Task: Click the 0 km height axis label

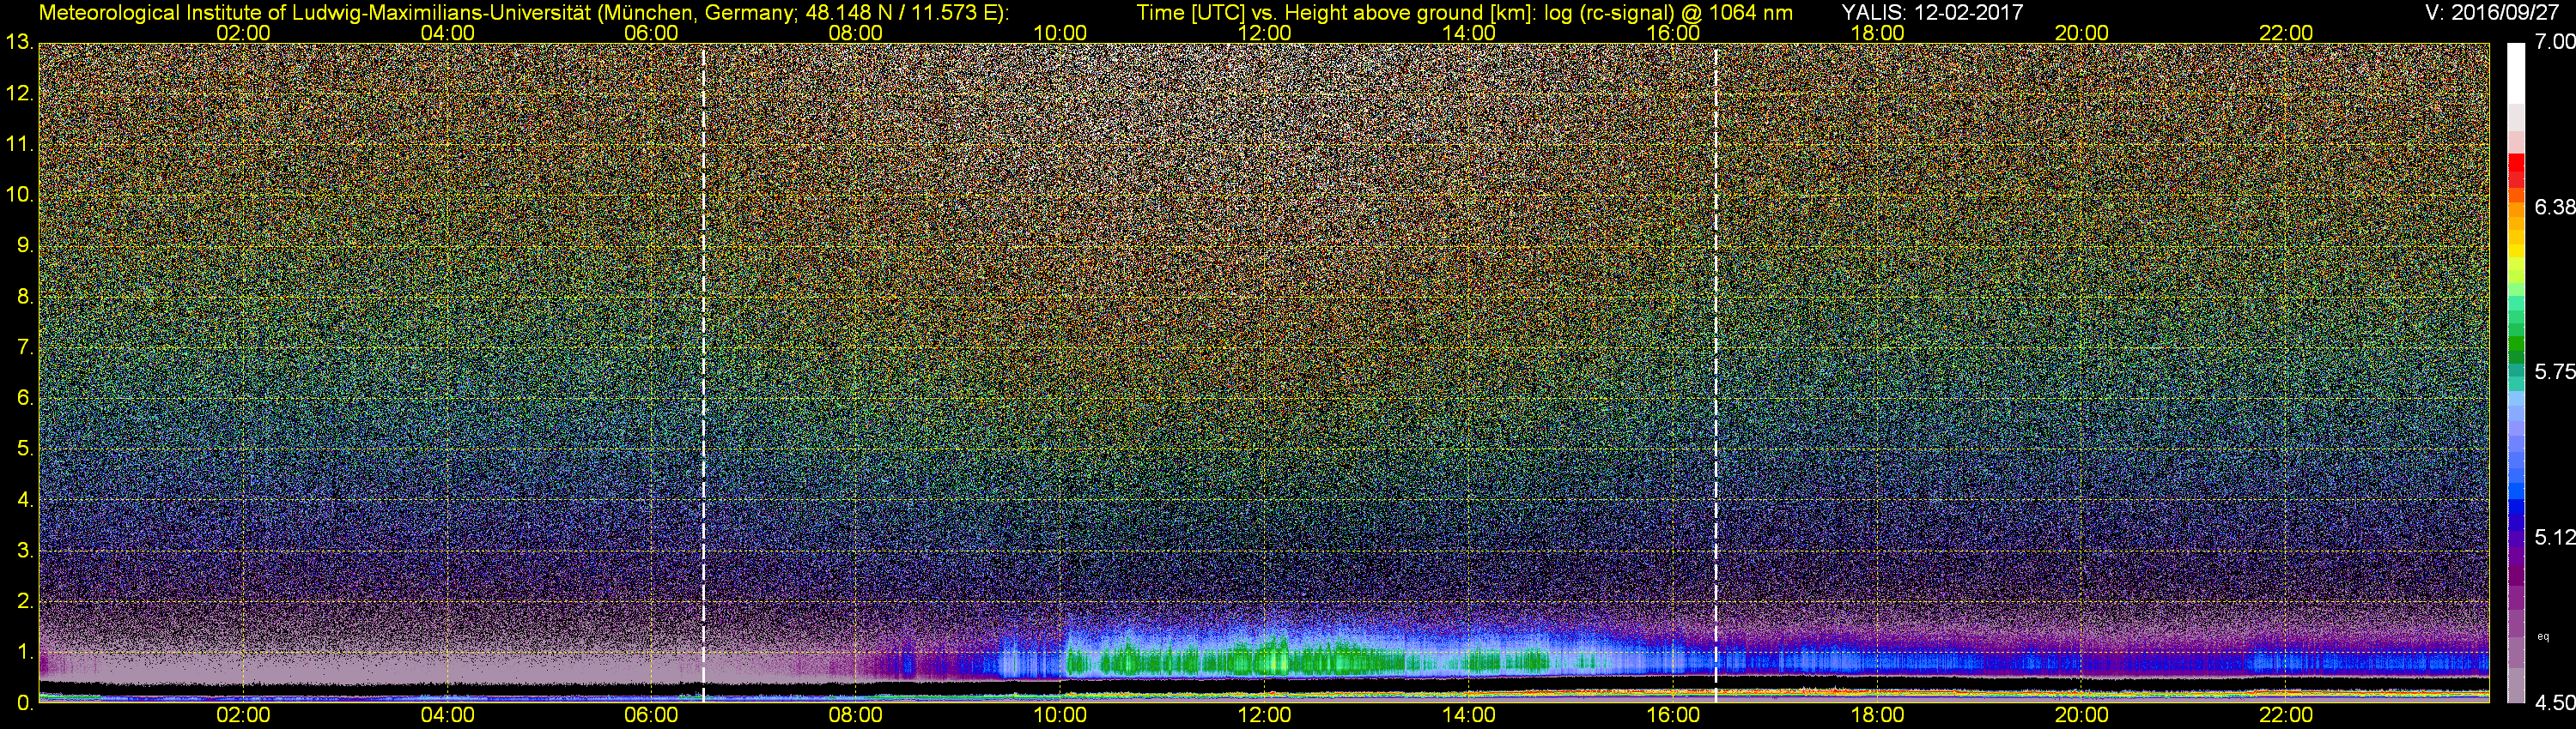Action: pyautogui.click(x=23, y=703)
